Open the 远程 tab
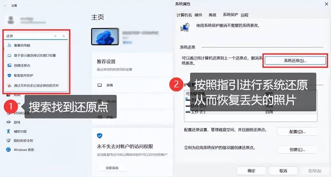The image size is (331, 177). [244, 15]
